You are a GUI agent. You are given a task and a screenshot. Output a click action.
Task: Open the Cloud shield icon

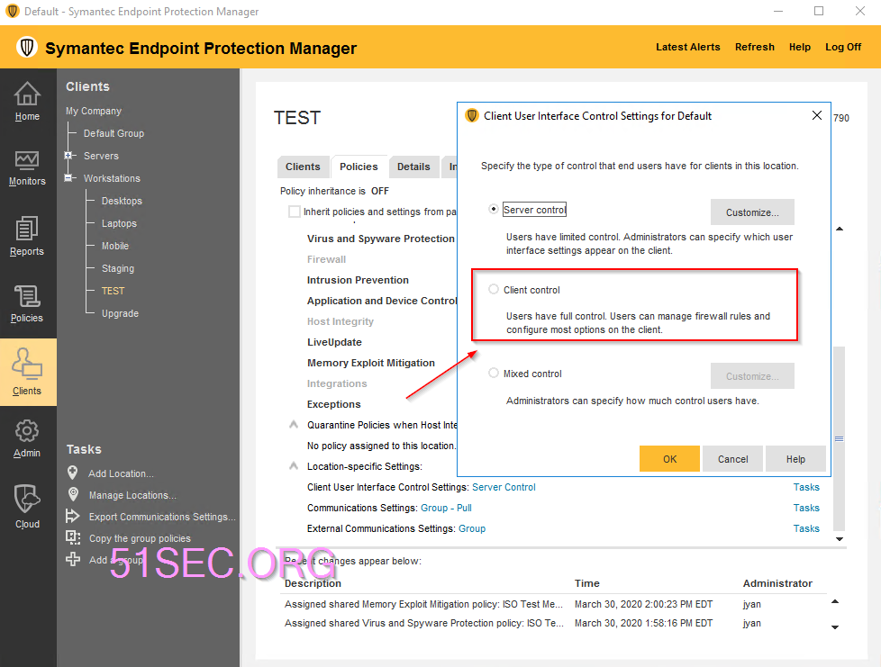(27, 499)
